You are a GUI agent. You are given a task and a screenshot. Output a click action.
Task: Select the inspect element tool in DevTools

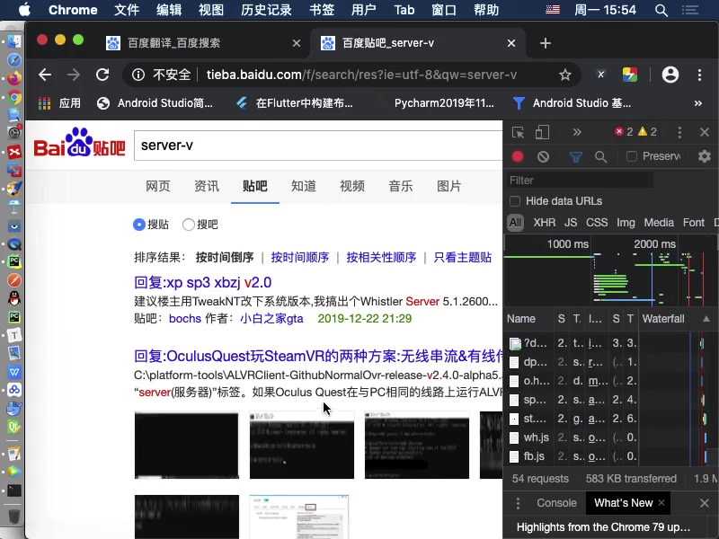[x=517, y=132]
